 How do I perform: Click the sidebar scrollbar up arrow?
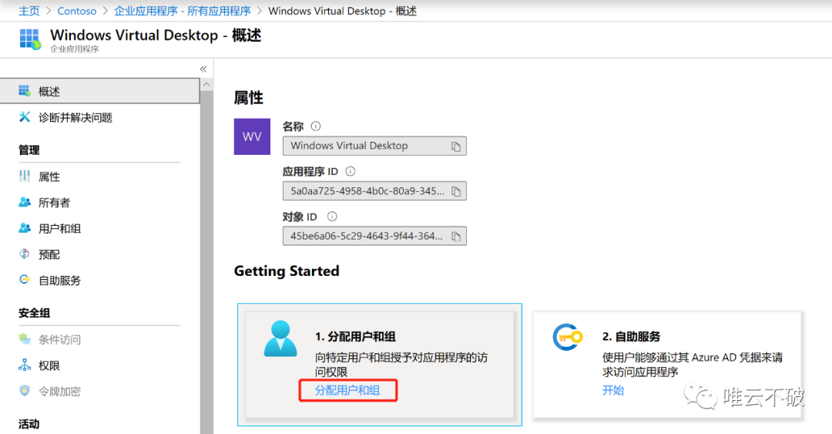(x=207, y=85)
